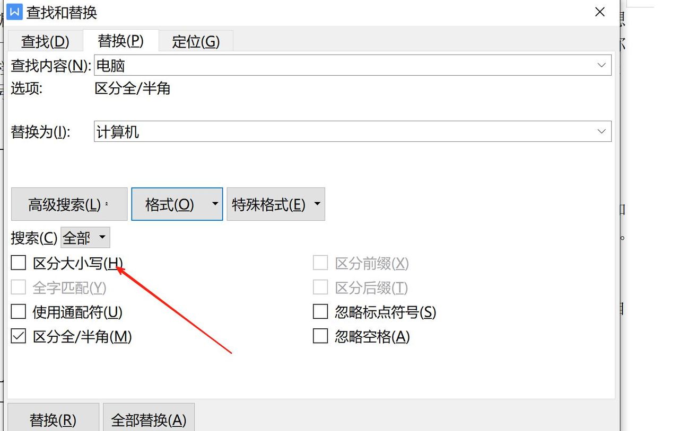Open the 替换为 history dropdown
This screenshot has width=679, height=431.
tap(601, 131)
